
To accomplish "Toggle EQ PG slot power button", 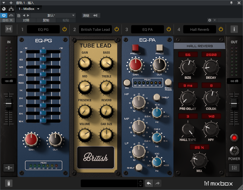I will [65, 29].
